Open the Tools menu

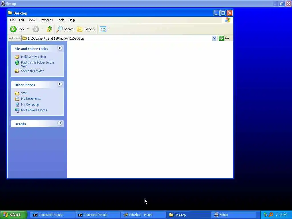point(61,20)
